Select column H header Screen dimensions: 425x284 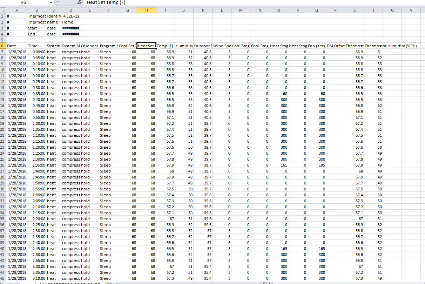146,10
